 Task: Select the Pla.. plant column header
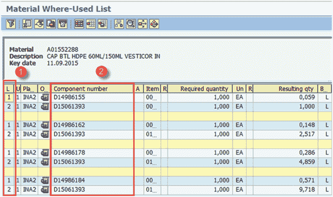[29, 89]
